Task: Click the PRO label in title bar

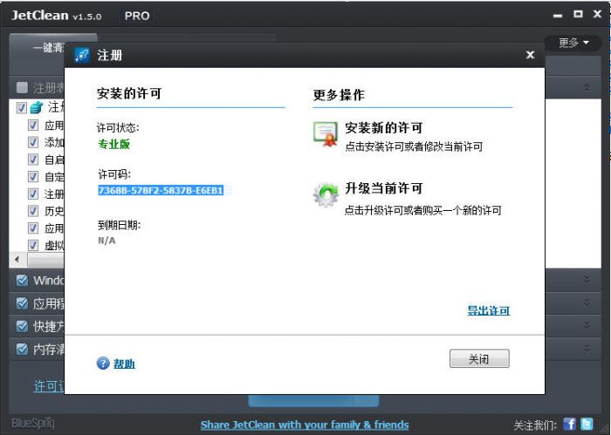Action: point(137,16)
